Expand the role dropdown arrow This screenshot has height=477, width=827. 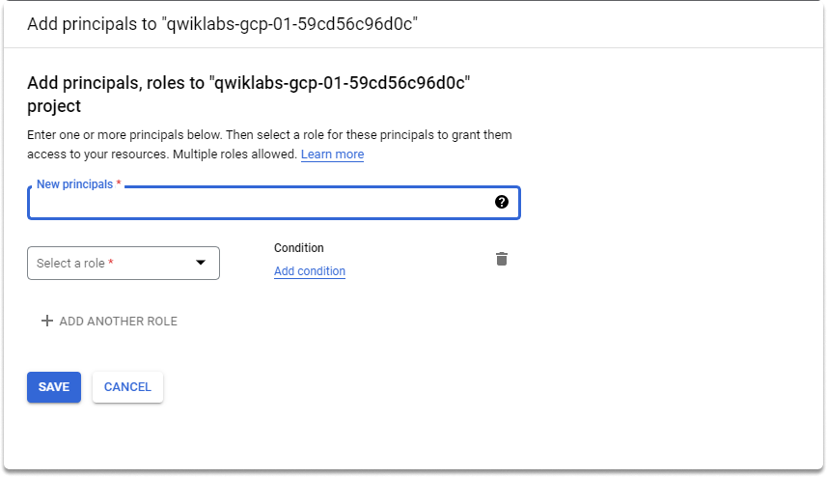click(x=201, y=263)
